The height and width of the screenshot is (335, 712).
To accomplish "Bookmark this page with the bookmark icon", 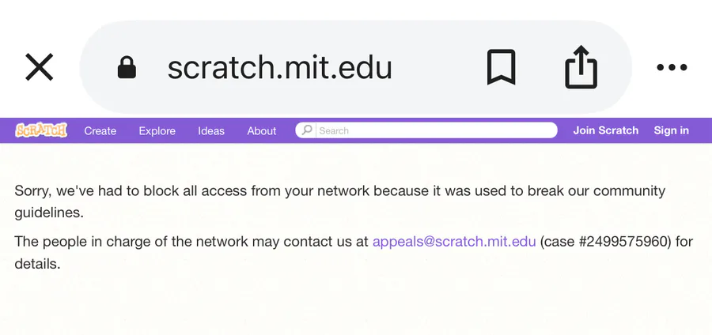I will pyautogui.click(x=501, y=68).
